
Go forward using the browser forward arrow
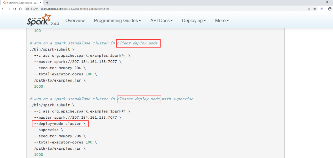pos(9,9)
